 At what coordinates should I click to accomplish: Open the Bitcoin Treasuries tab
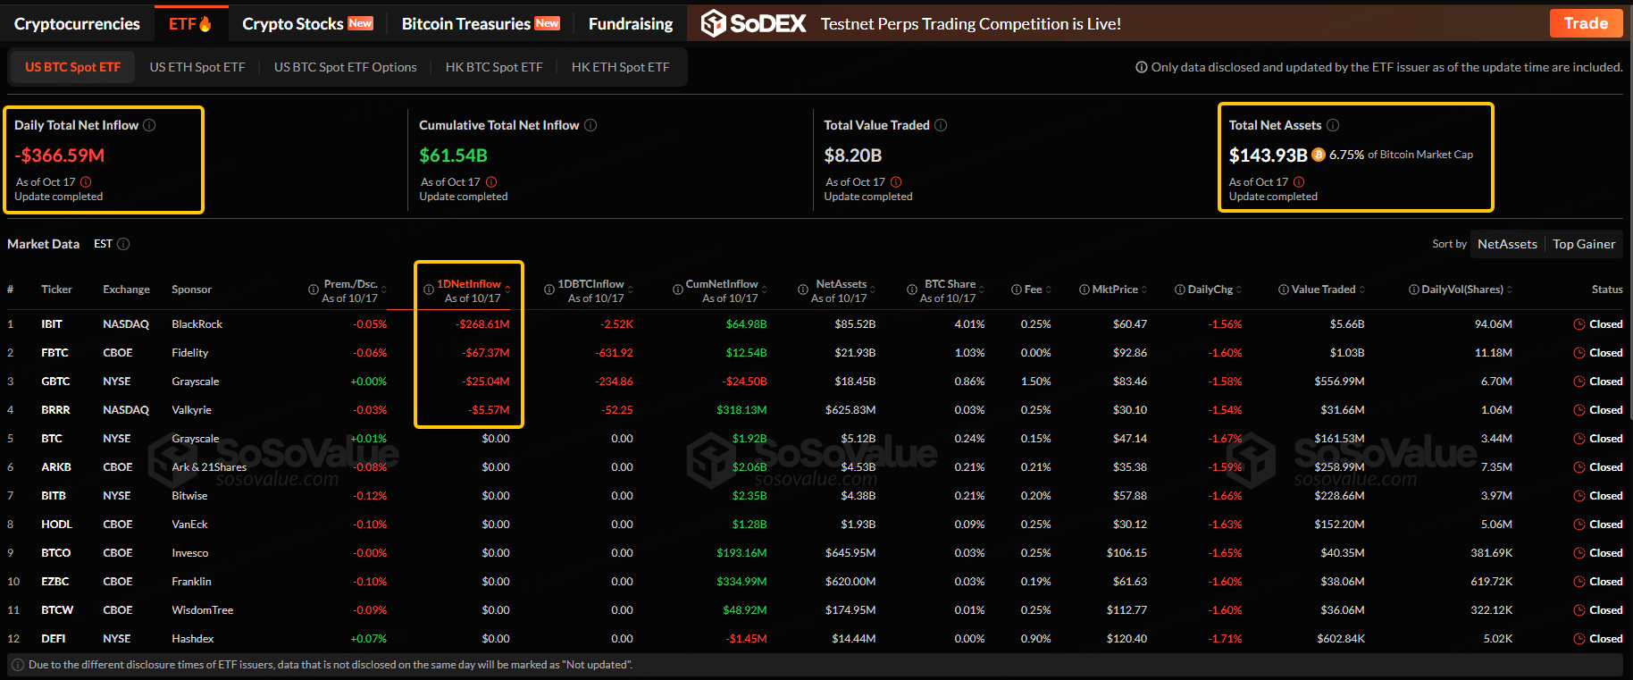(x=481, y=24)
